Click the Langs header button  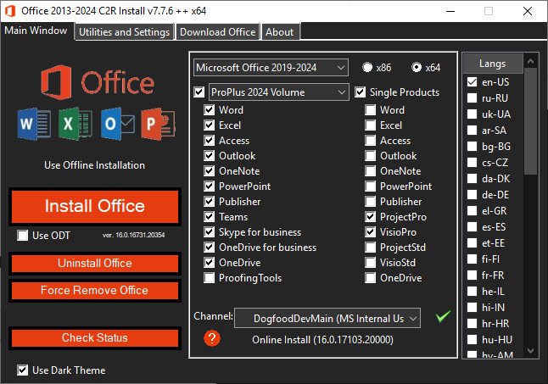[492, 64]
